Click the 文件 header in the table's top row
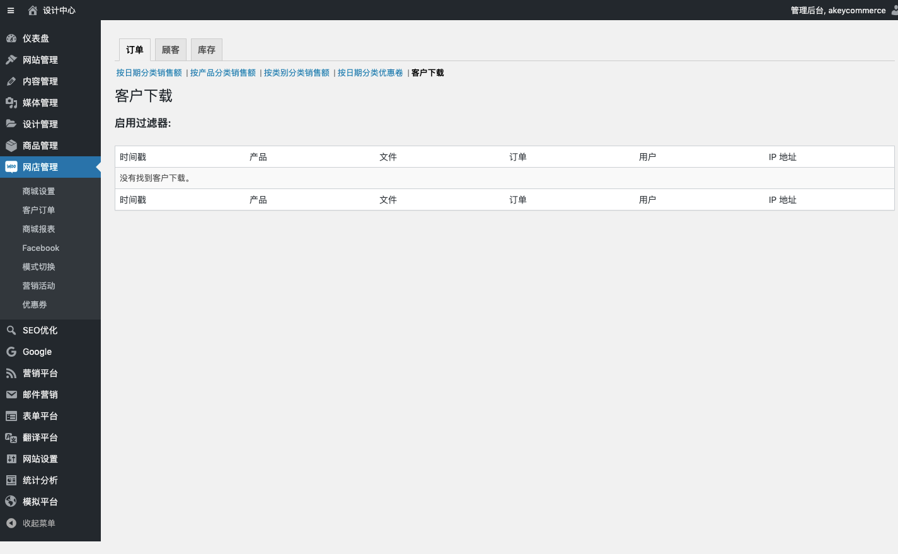This screenshot has width=898, height=554. click(388, 157)
